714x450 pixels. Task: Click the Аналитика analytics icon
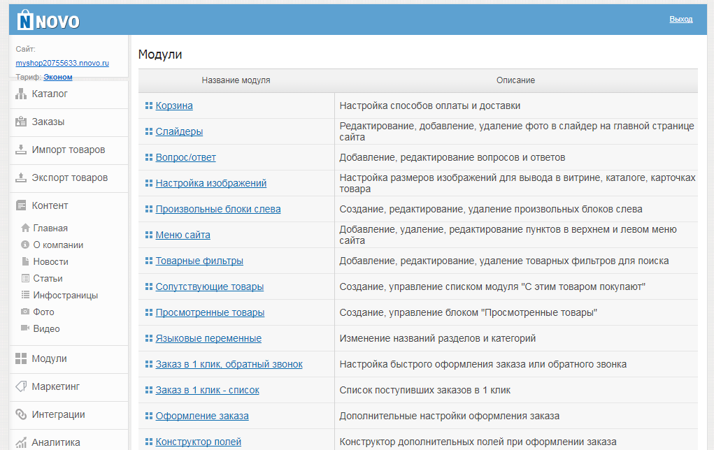(x=21, y=441)
